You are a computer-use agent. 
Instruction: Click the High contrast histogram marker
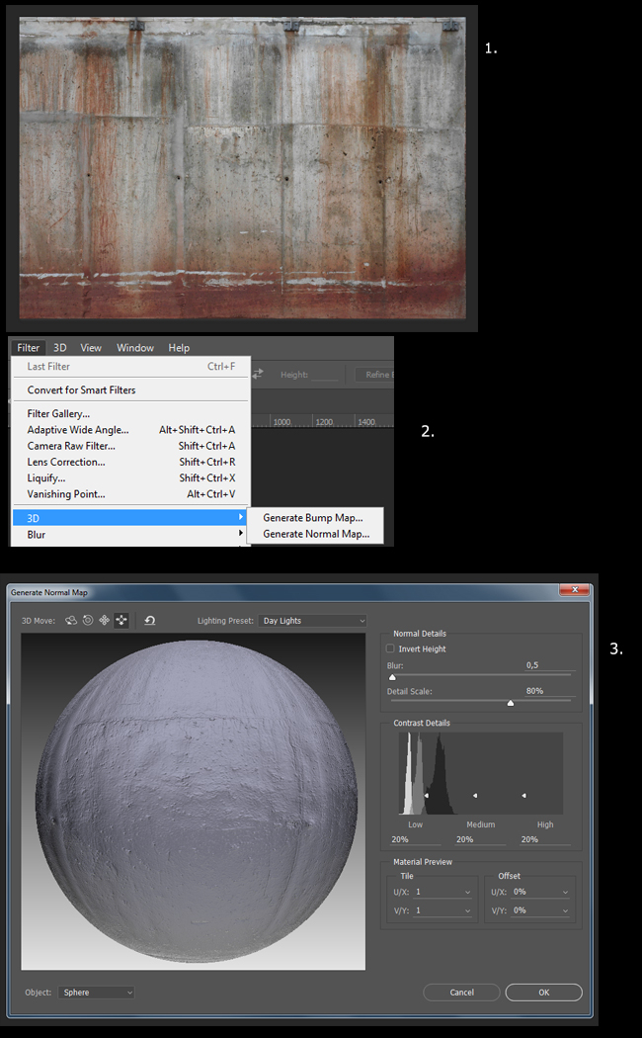click(523, 795)
